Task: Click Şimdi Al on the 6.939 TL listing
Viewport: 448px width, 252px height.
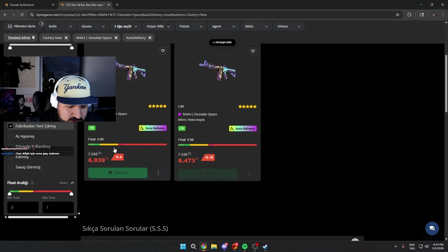Action: [118, 173]
